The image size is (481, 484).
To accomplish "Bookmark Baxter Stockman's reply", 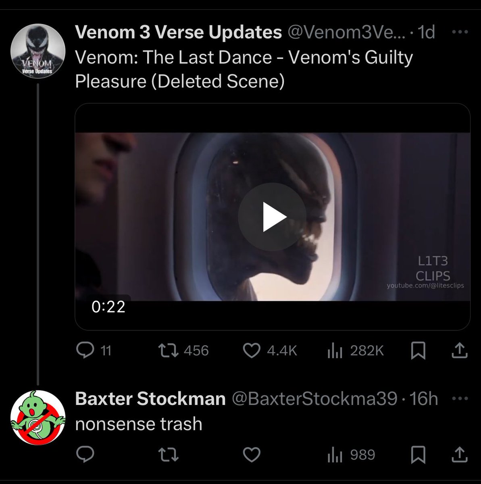I will coord(418,455).
